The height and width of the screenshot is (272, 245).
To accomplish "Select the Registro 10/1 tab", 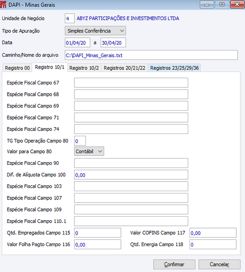I will tap(50, 67).
